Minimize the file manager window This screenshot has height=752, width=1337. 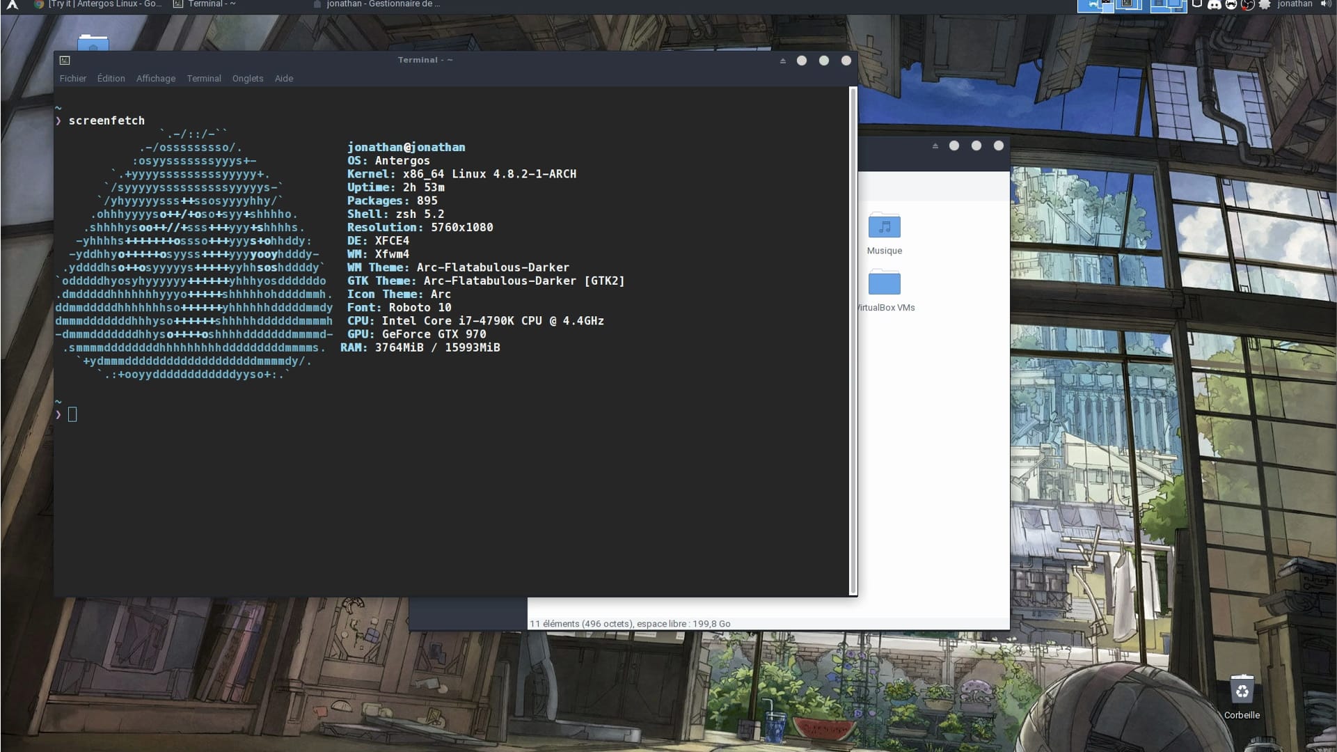(954, 146)
